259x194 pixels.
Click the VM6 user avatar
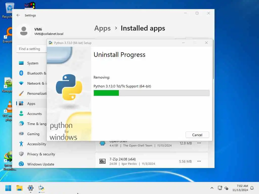coord(24,31)
